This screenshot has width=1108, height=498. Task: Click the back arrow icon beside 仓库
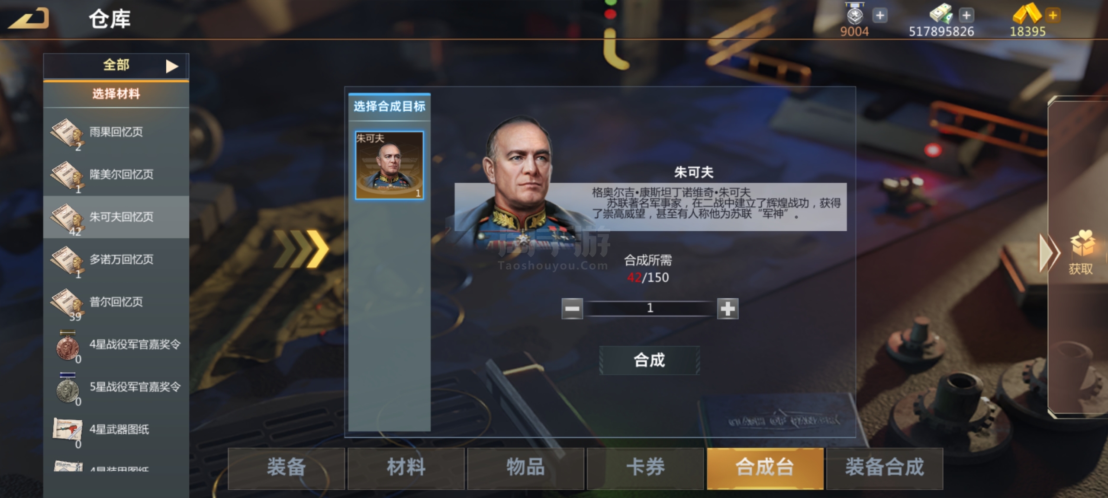[x=28, y=19]
